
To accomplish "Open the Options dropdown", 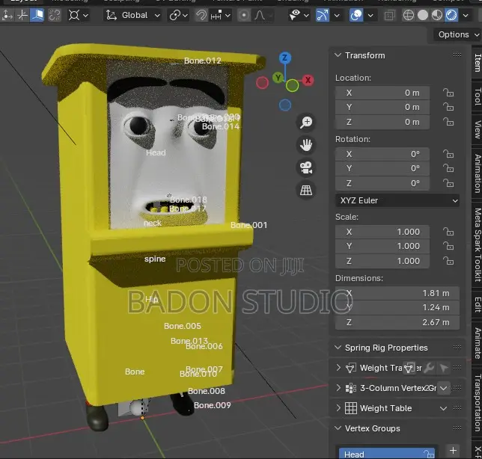I will click(457, 34).
